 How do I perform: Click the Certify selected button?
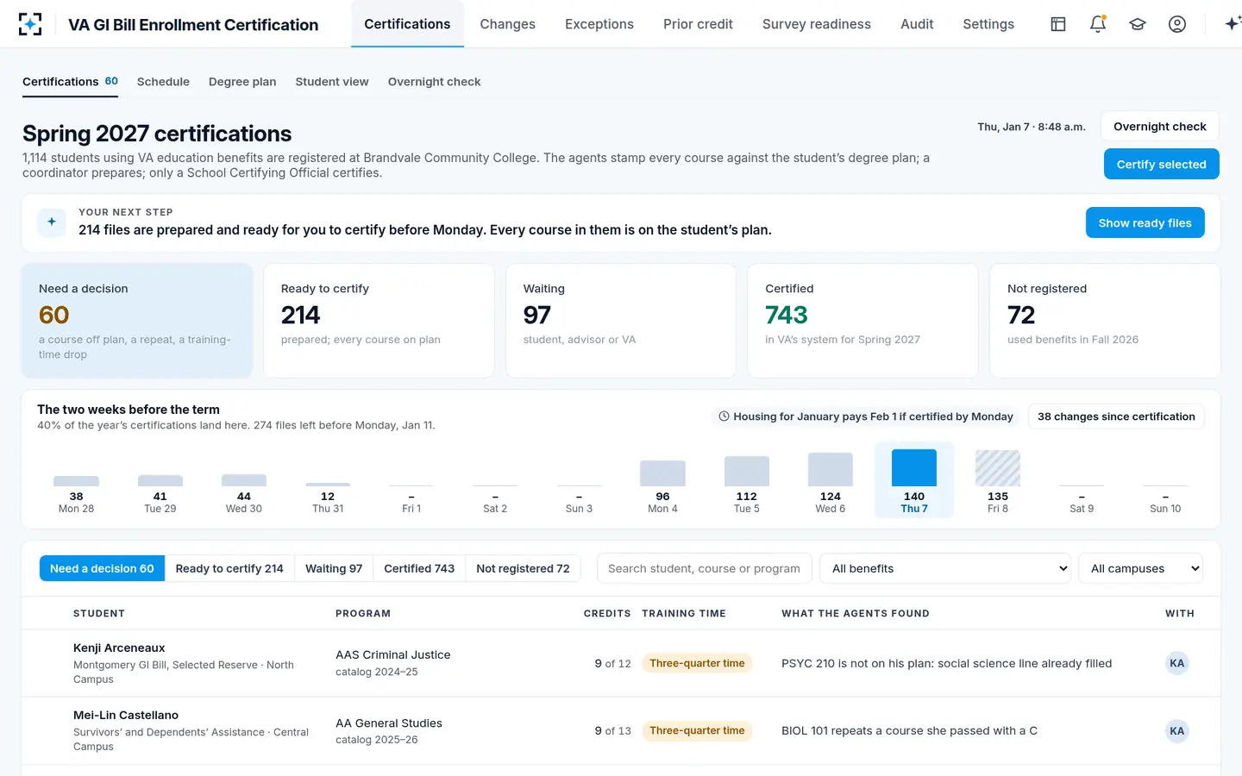[x=1161, y=164]
